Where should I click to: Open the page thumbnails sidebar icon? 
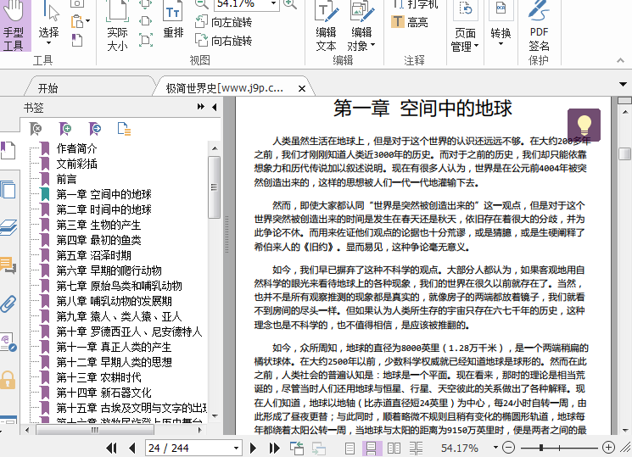click(x=8, y=189)
